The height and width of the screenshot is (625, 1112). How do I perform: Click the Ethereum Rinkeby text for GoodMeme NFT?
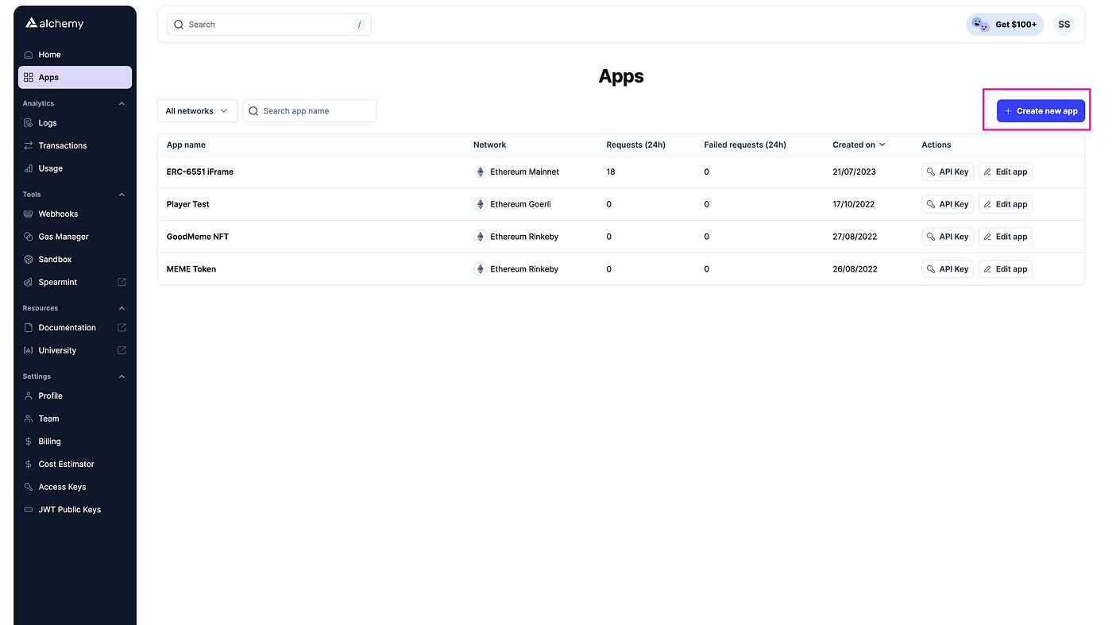click(524, 237)
